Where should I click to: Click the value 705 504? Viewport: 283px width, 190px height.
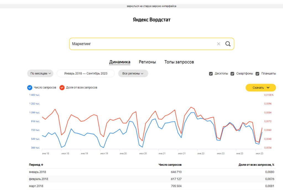point(176,186)
